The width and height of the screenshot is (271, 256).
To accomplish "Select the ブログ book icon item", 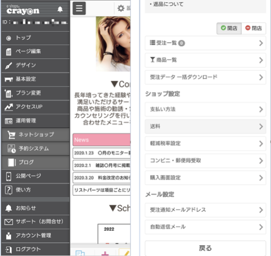I will point(36,162).
